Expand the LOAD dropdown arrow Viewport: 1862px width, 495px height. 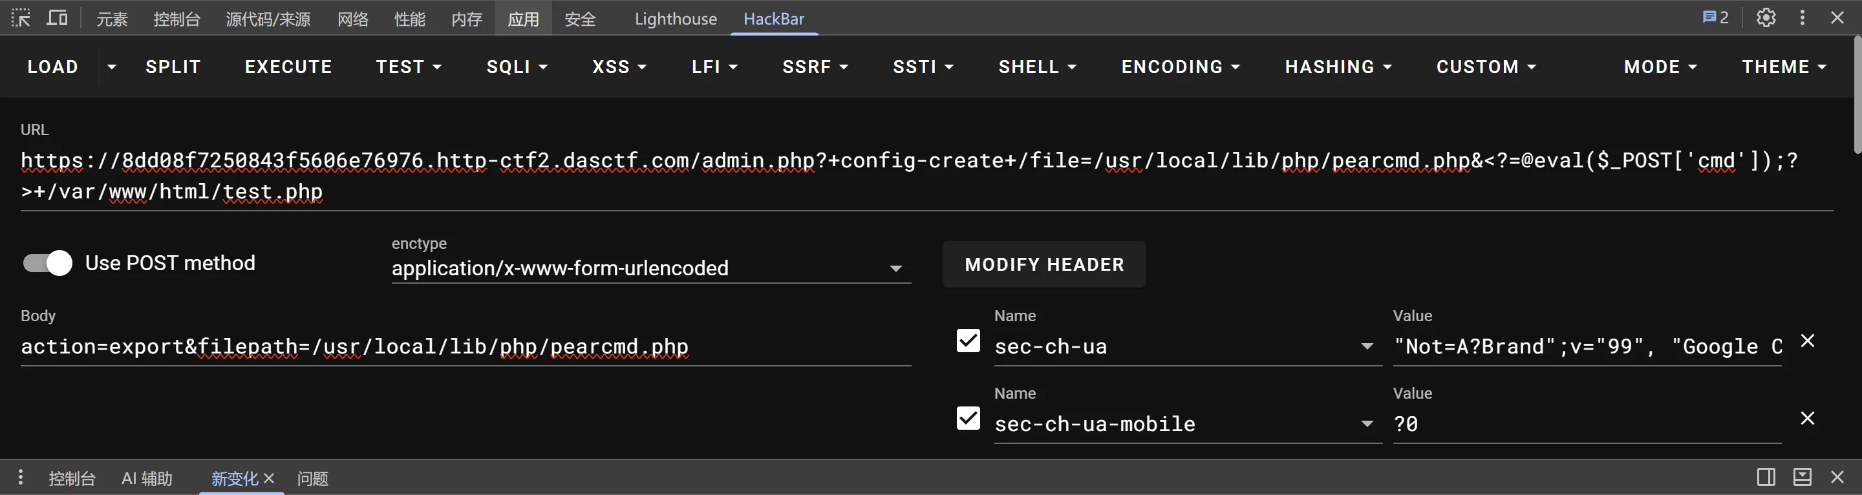[111, 67]
